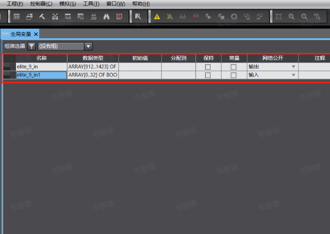Open the 工具(T) menu

click(91, 4)
